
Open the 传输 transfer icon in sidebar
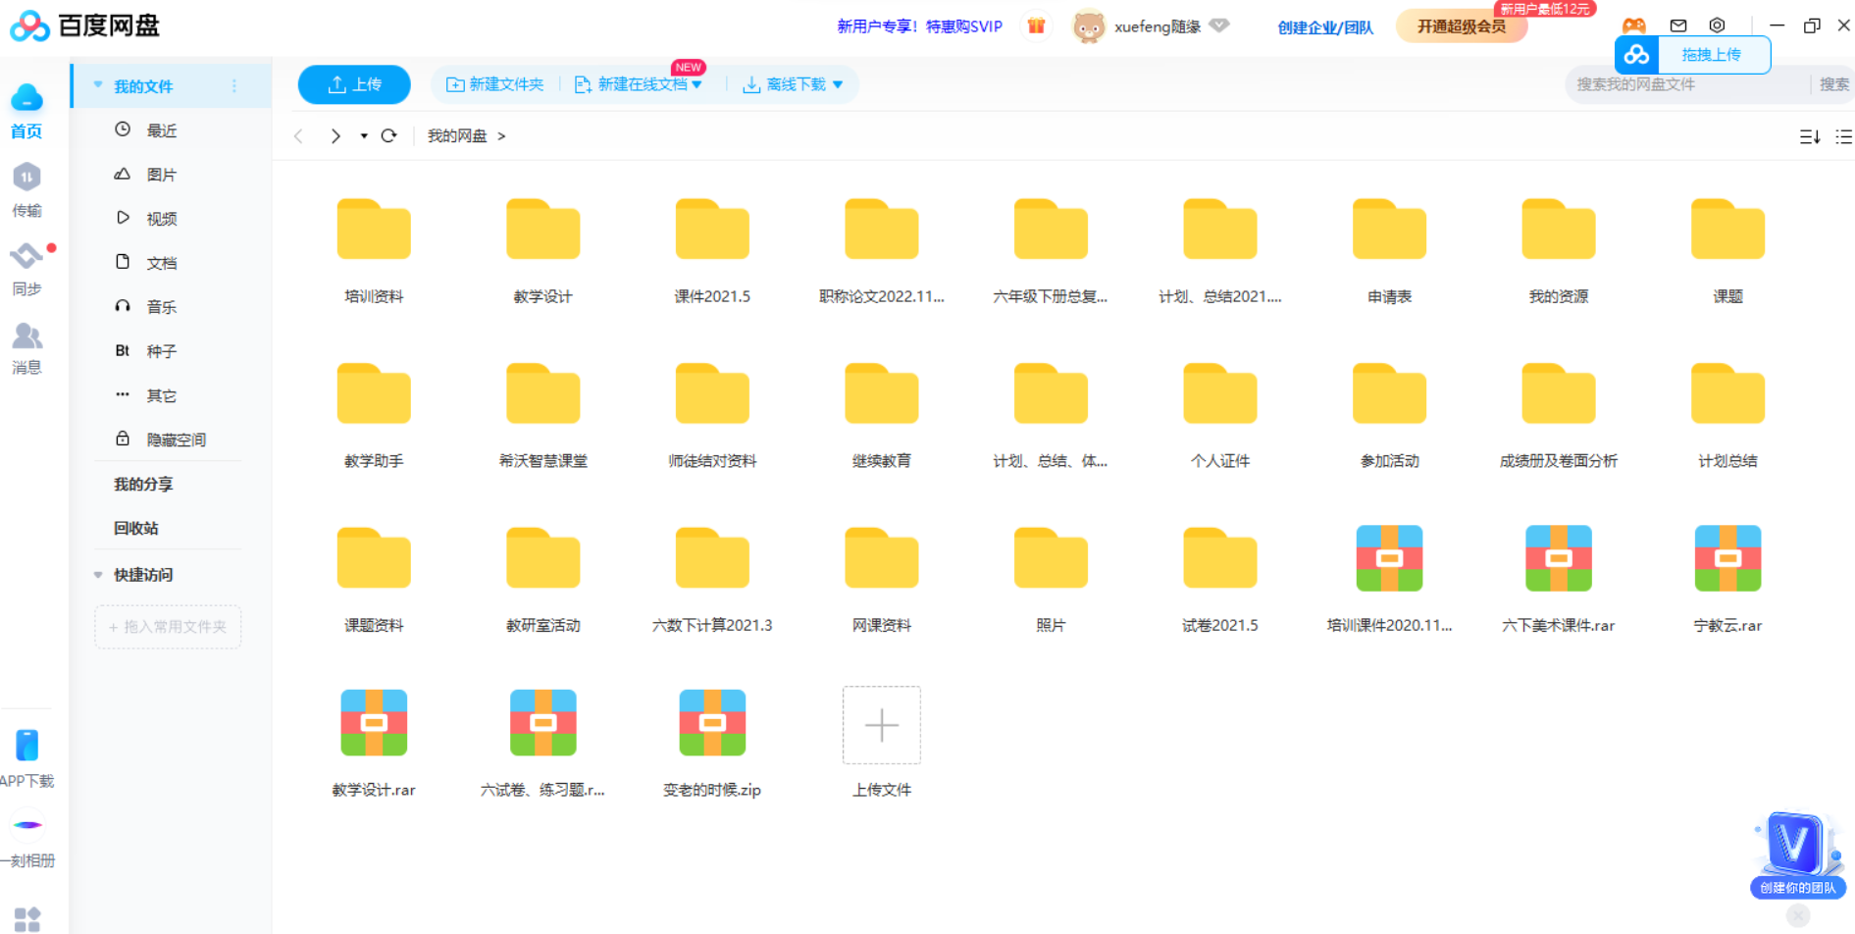click(x=26, y=179)
